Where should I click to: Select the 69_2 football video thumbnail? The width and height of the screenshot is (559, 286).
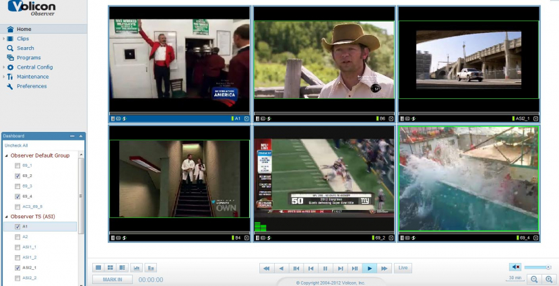tap(324, 179)
